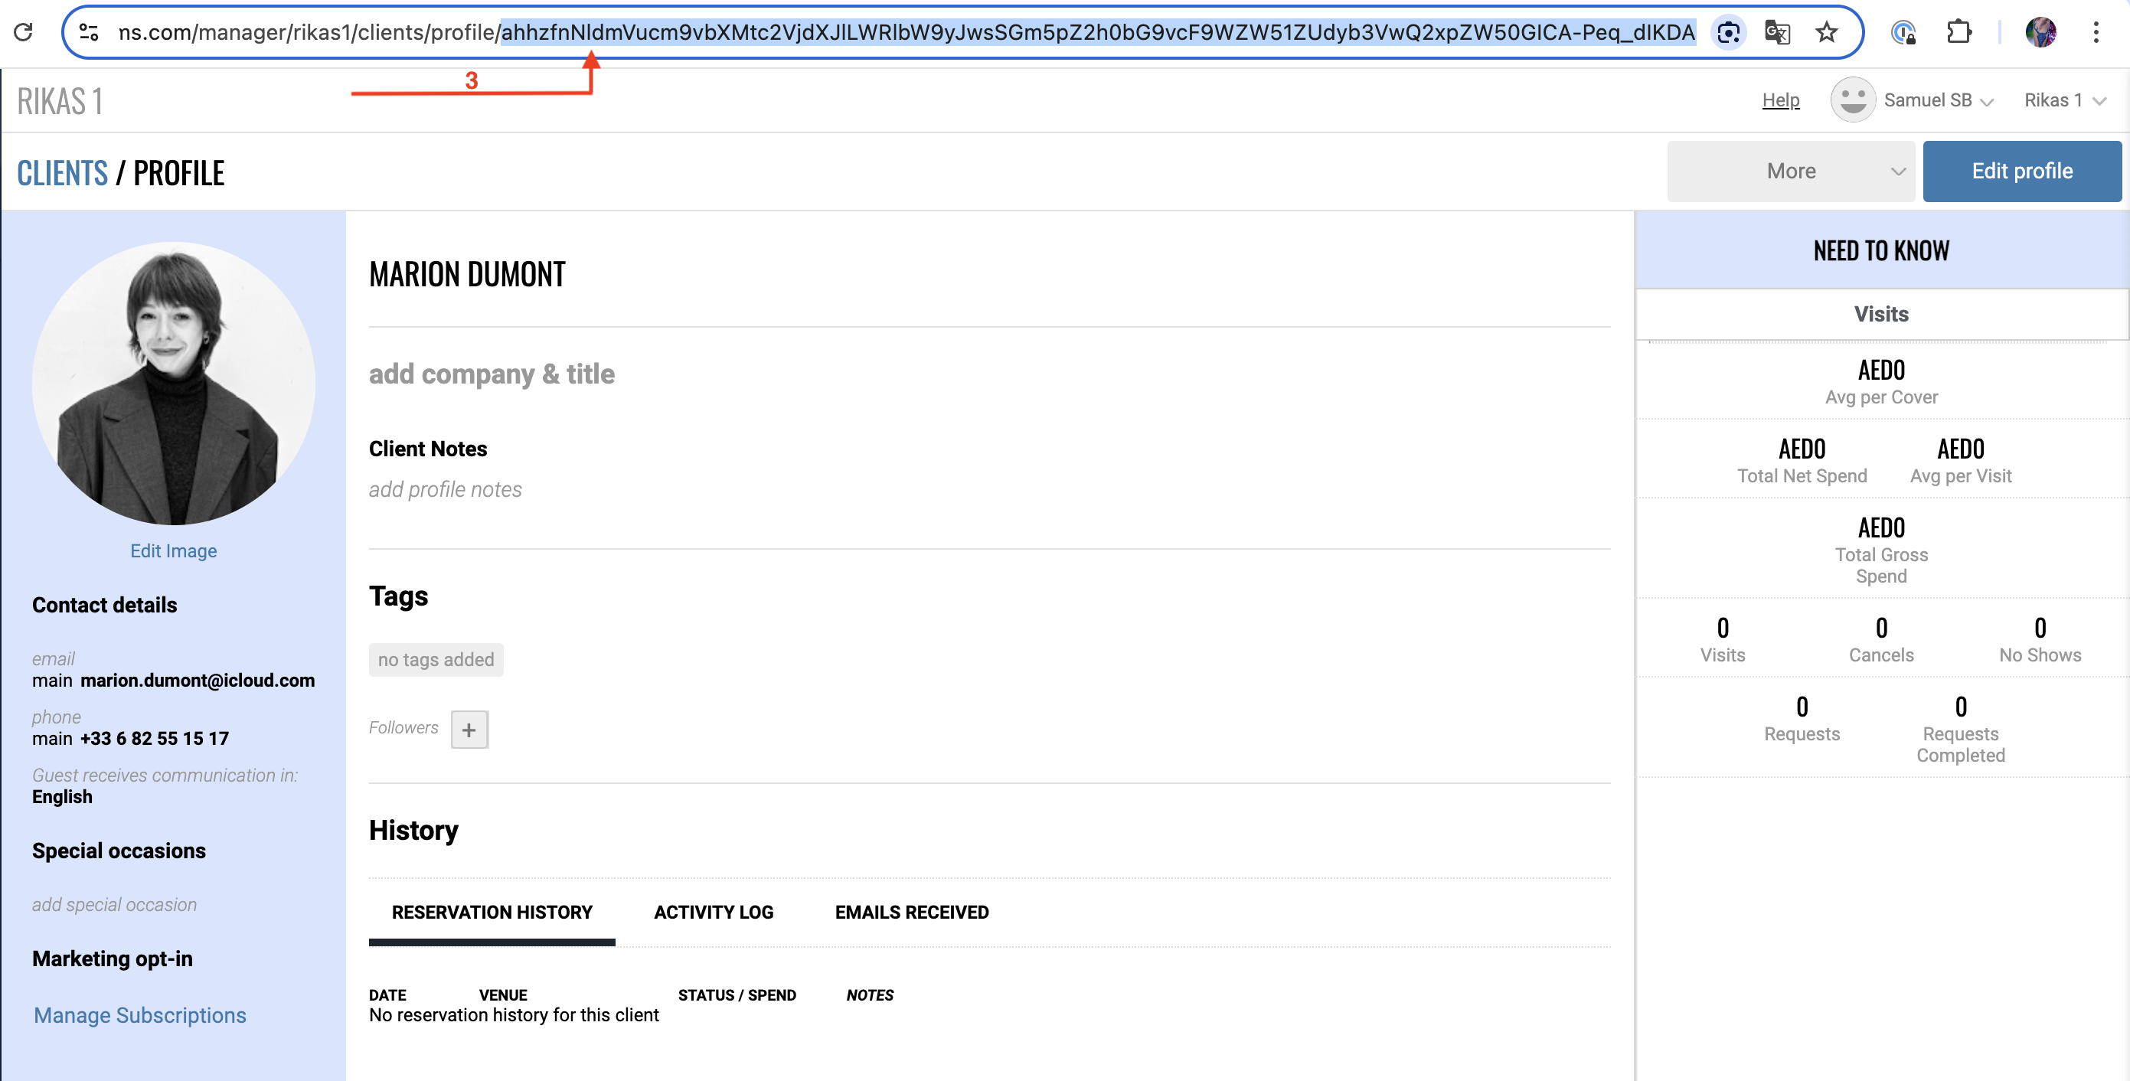
Task: Bookmark this page with the star icon
Action: 1827,32
